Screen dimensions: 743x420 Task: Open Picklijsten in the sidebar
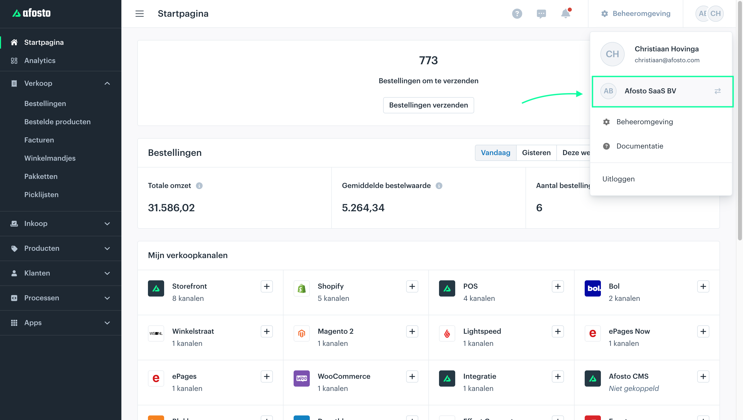coord(41,195)
